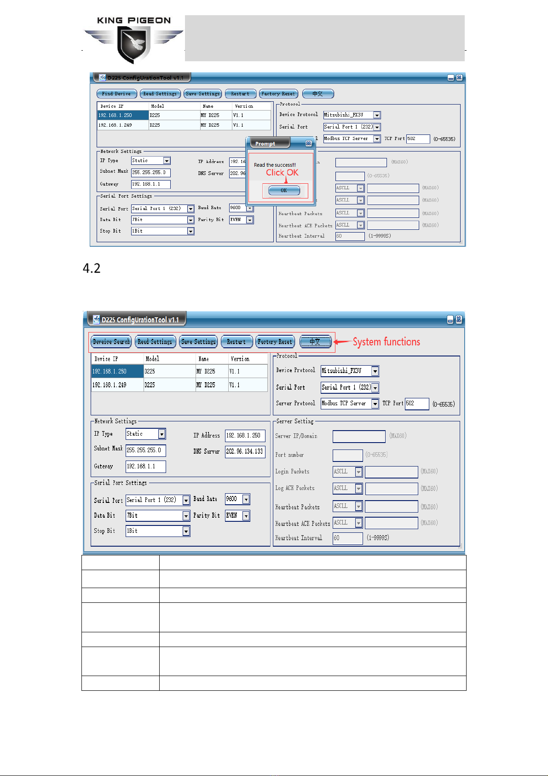Open Stop Bit dropdown in Prompt-dialog window

pyautogui.click(x=190, y=231)
